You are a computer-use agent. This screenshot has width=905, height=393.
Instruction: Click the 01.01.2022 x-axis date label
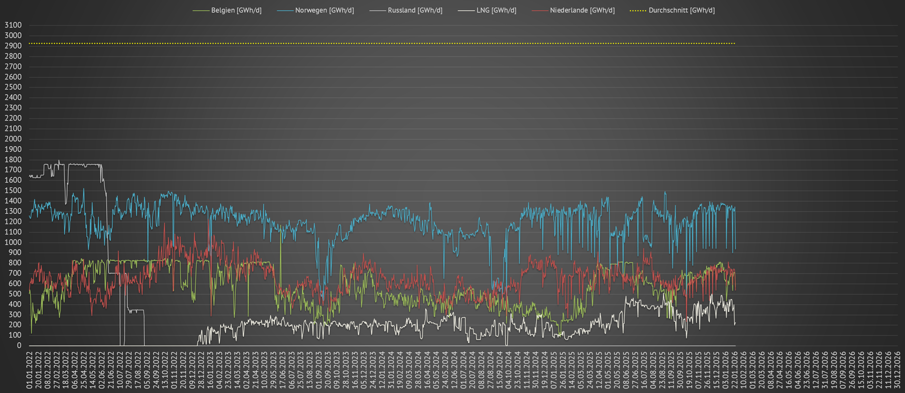point(29,370)
